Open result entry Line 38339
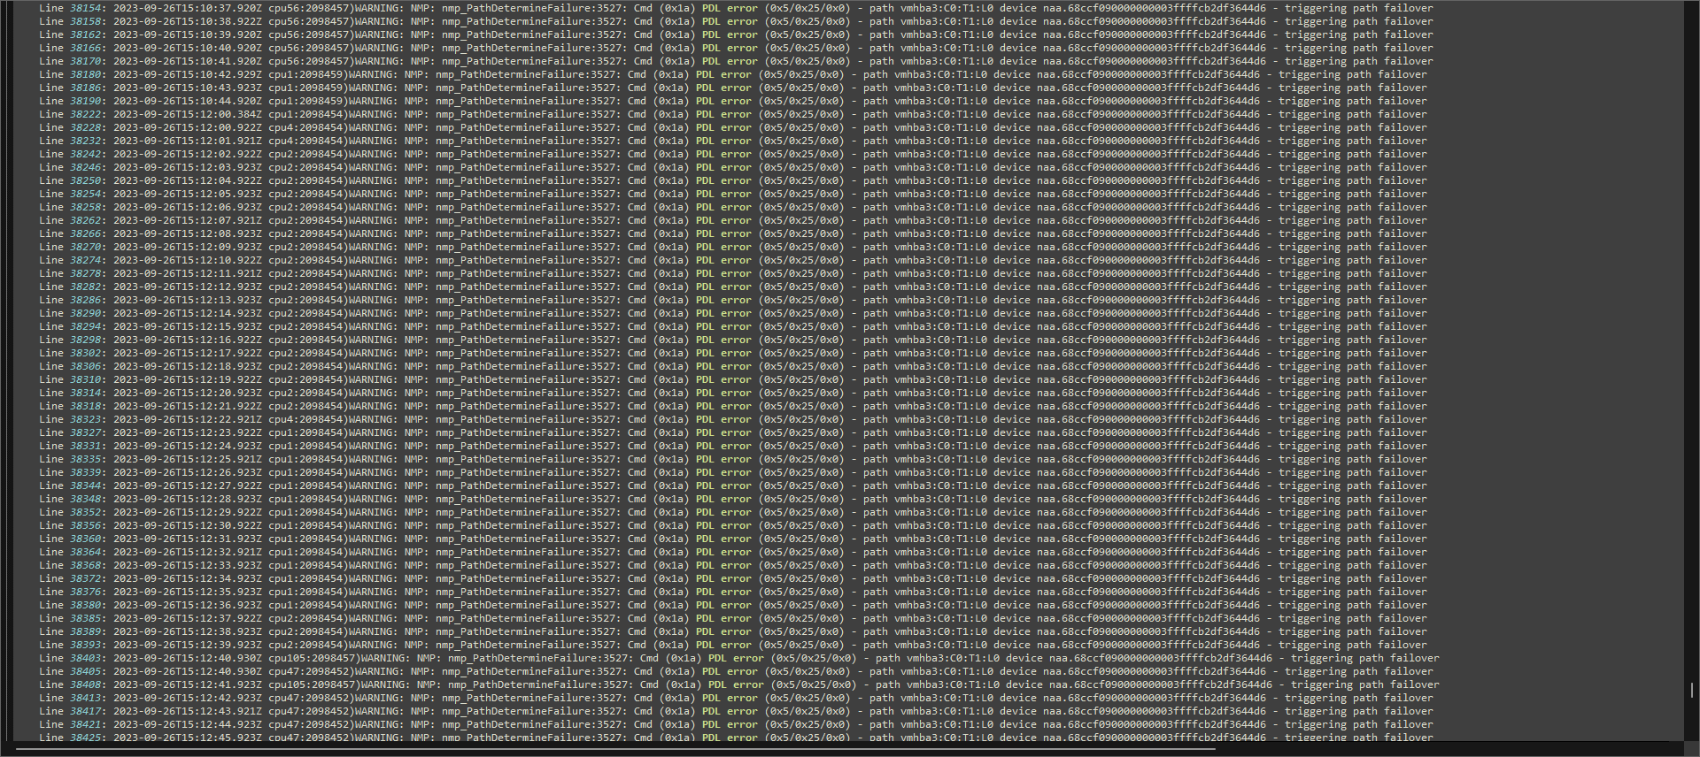 coord(733,472)
